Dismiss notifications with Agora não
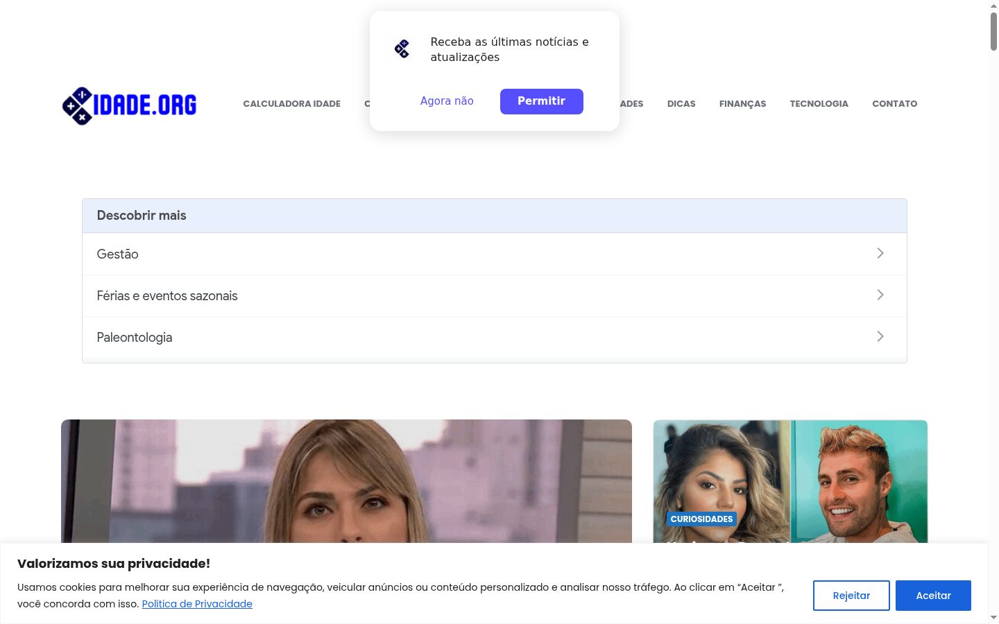 pyautogui.click(x=447, y=101)
